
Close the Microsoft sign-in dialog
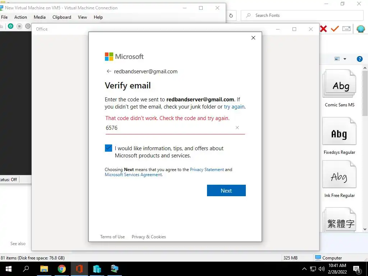click(x=253, y=38)
